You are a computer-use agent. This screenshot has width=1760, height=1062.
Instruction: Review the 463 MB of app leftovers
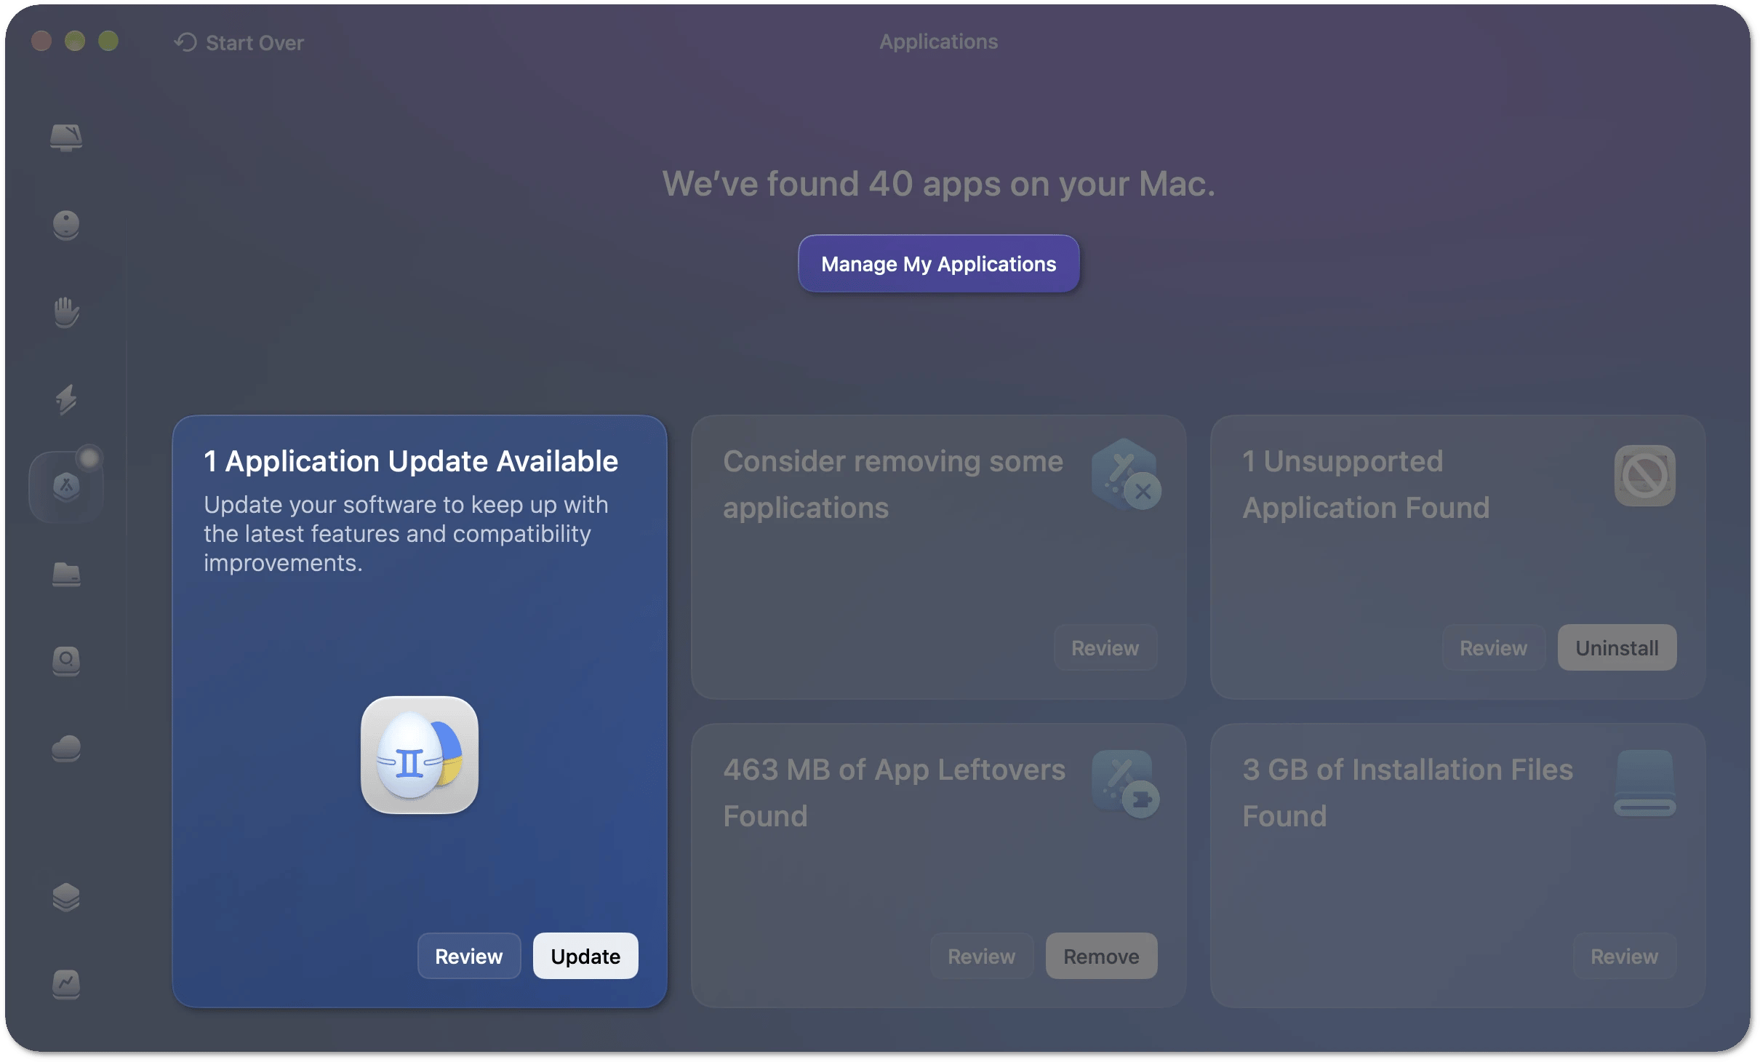[981, 956]
